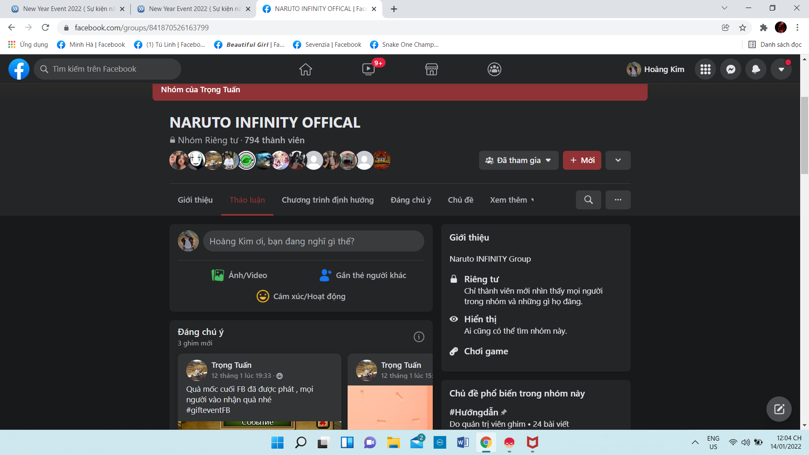Reload the current page
This screenshot has width=809, height=455.
click(46, 28)
